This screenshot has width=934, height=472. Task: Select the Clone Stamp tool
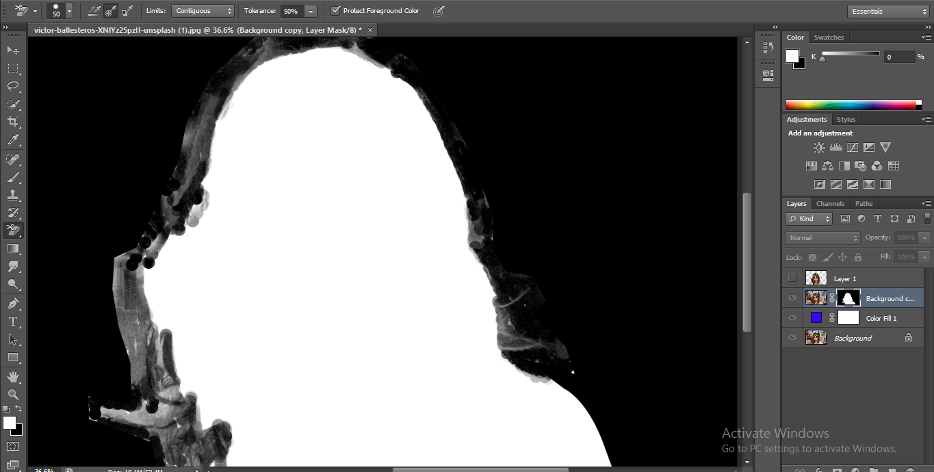pos(13,194)
